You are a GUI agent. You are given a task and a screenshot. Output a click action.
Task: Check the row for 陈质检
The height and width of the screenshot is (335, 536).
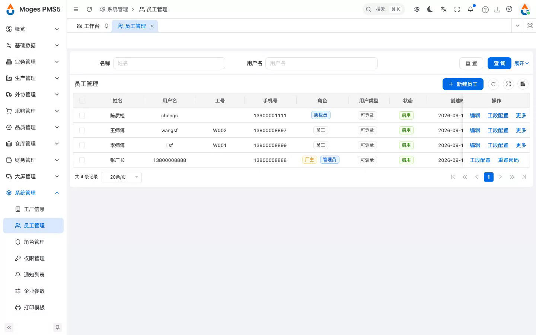tap(82, 115)
